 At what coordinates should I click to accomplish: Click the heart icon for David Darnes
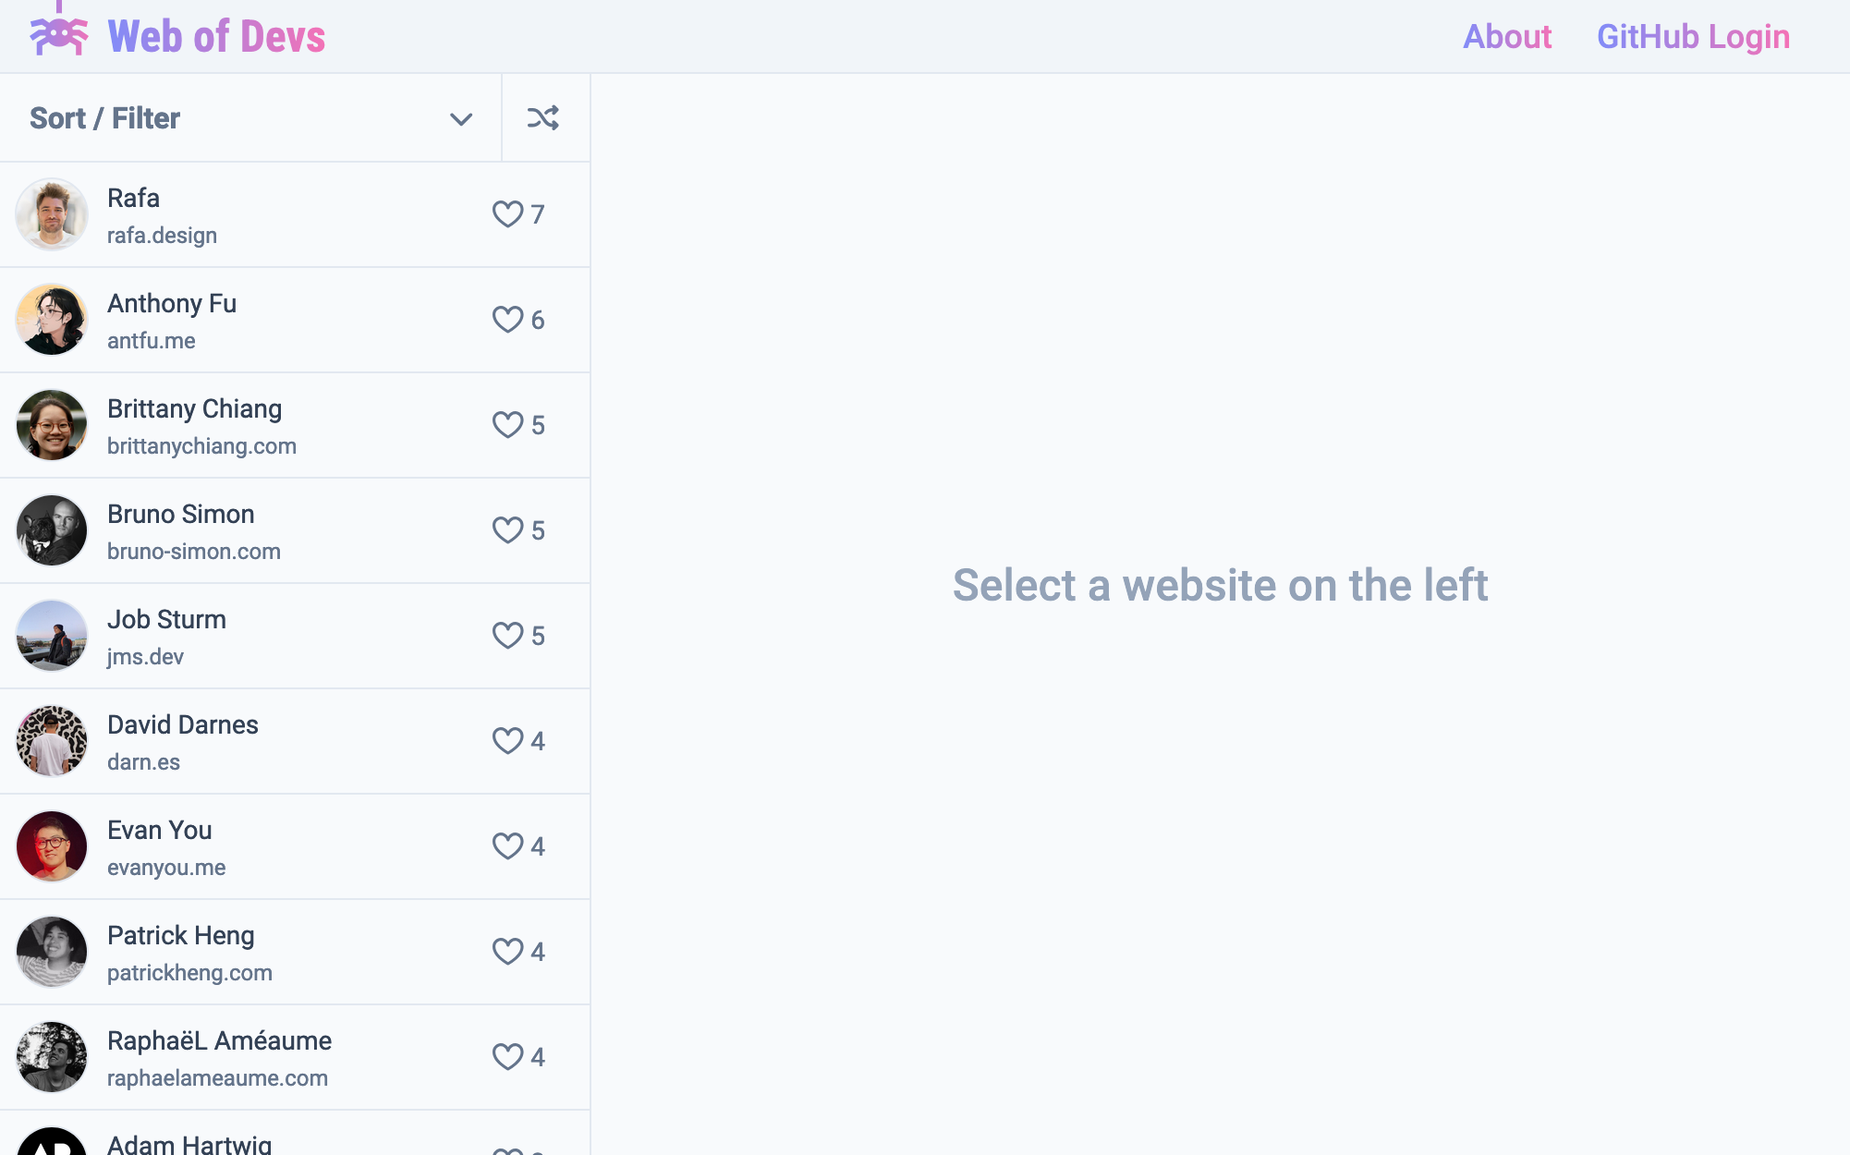coord(507,740)
